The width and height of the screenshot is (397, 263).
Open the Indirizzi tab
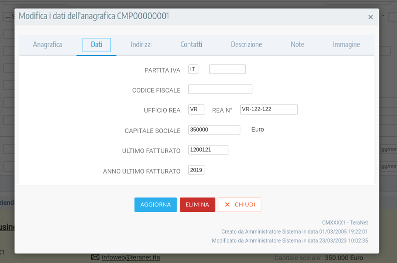141,44
